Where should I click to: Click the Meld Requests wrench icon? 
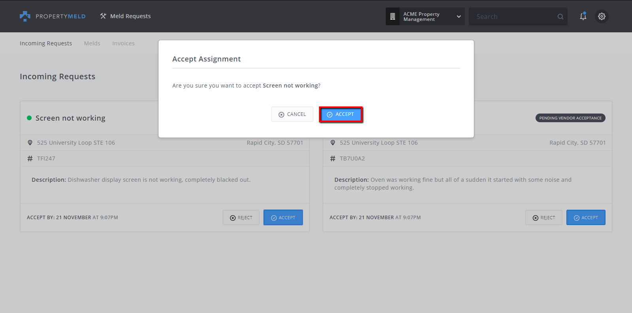coord(103,16)
